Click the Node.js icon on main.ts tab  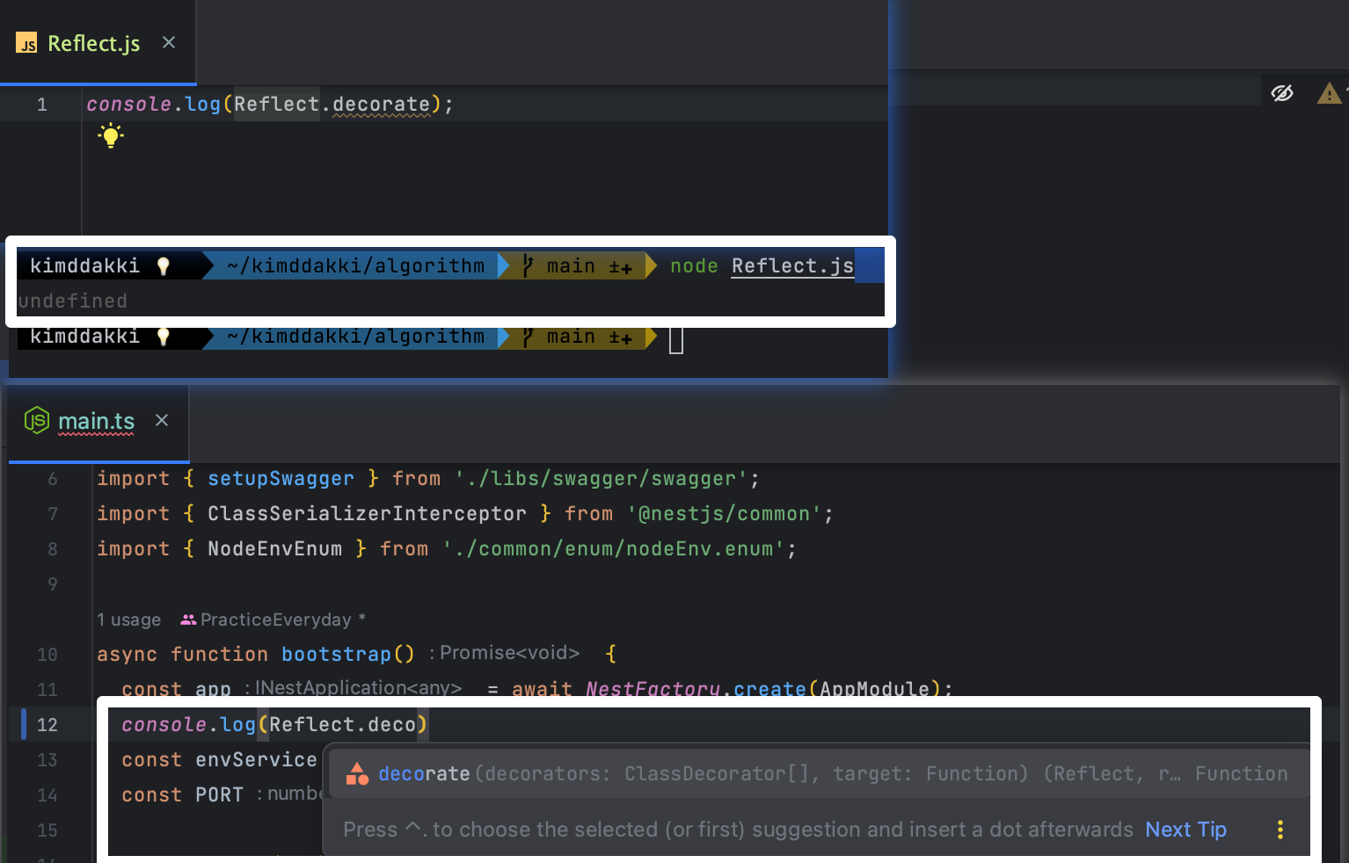[x=36, y=420]
